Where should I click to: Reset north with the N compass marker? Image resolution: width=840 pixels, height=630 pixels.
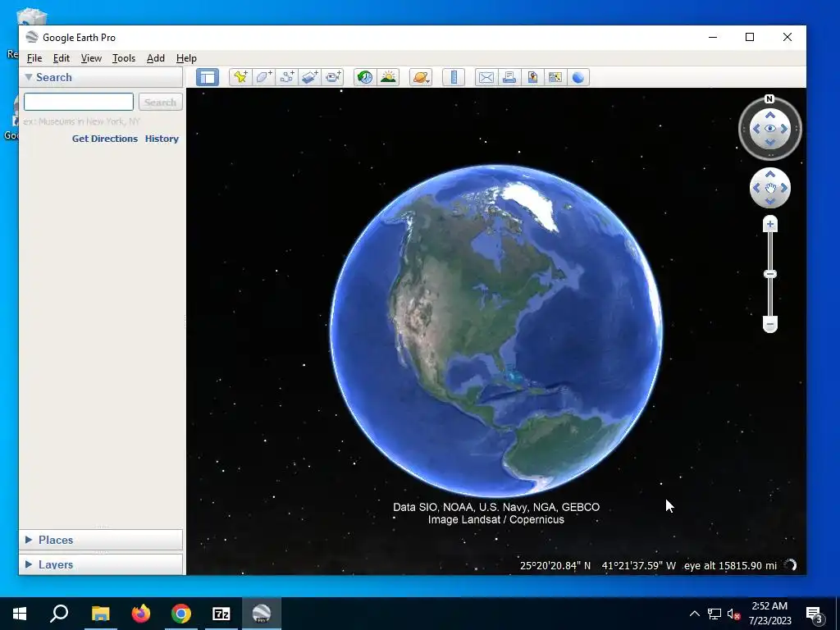tap(769, 98)
